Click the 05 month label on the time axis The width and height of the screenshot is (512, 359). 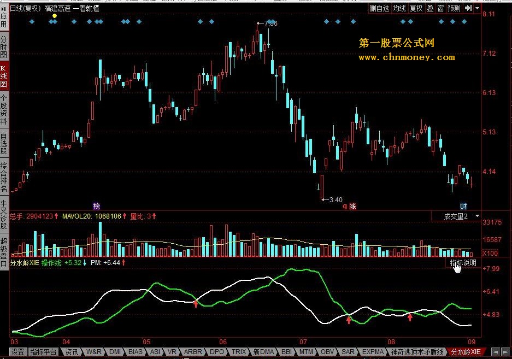point(146,342)
